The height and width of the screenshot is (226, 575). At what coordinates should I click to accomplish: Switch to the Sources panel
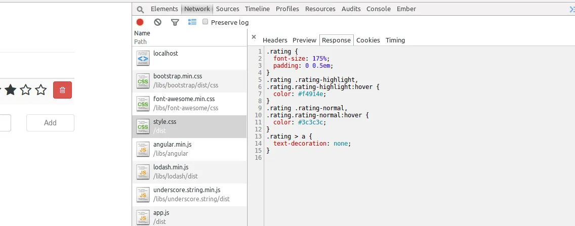pyautogui.click(x=227, y=9)
